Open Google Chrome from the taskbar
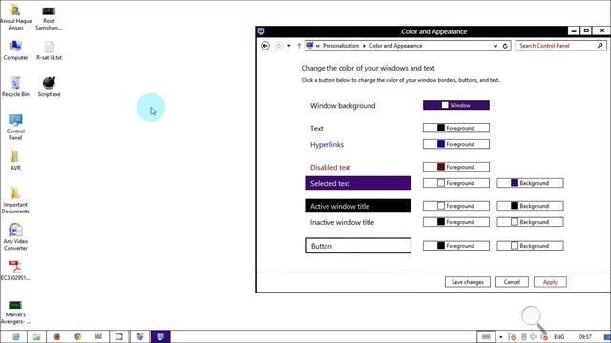The width and height of the screenshot is (611, 343). (x=77, y=336)
